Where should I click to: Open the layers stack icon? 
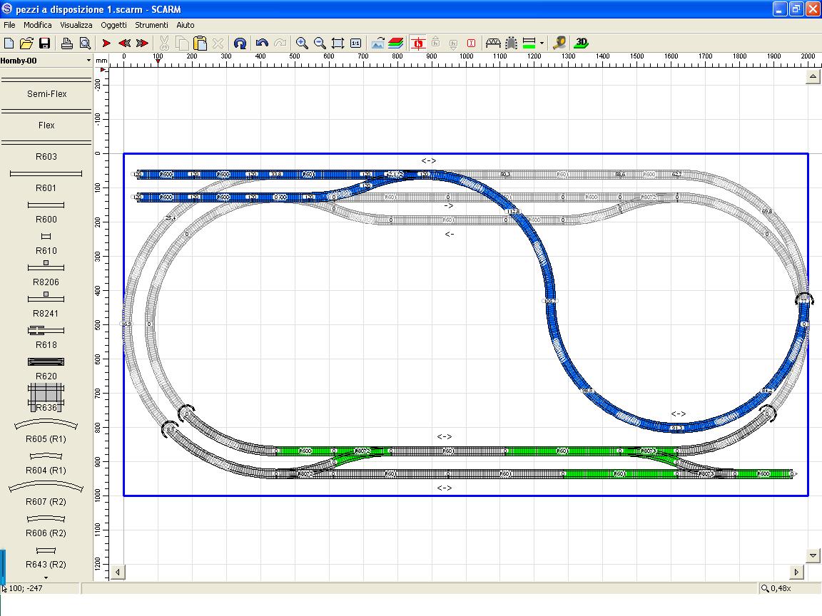pyautogui.click(x=396, y=43)
